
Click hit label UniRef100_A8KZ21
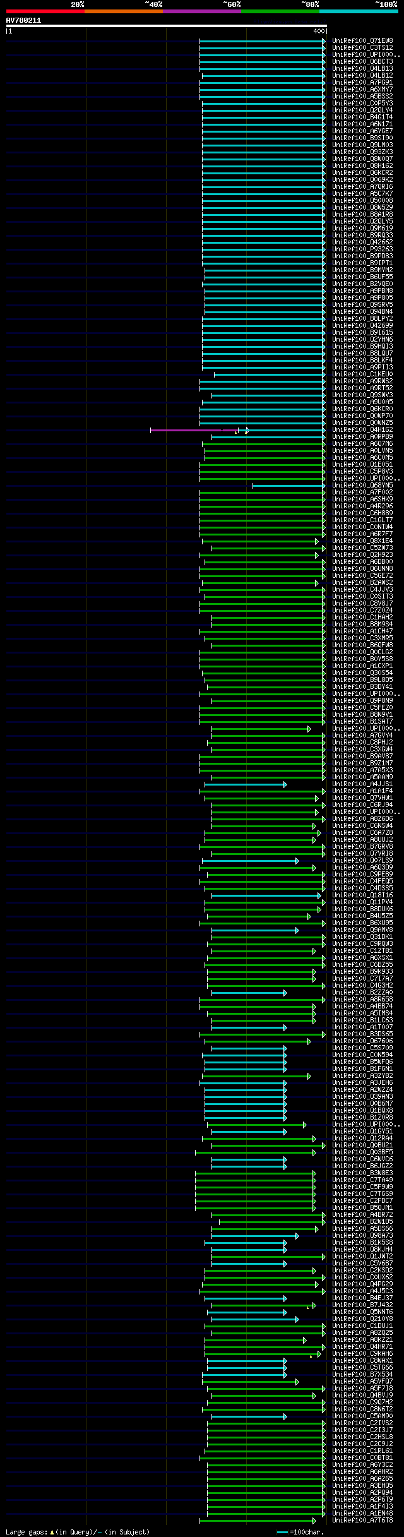(x=362, y=1340)
